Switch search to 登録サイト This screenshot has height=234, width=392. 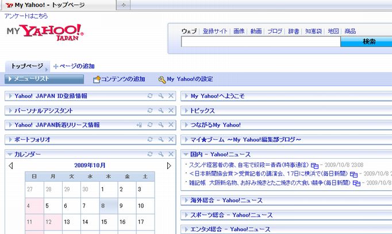coord(215,31)
